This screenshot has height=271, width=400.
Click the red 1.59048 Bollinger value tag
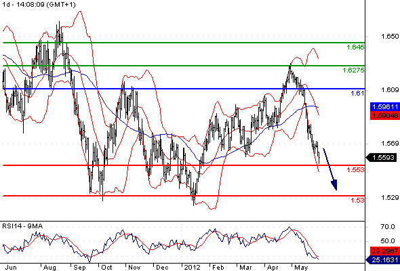point(384,115)
